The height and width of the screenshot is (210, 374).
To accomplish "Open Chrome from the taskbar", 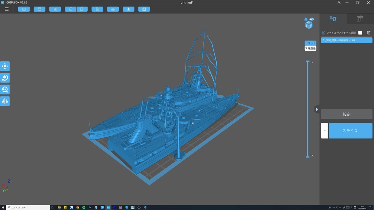I will (77, 207).
